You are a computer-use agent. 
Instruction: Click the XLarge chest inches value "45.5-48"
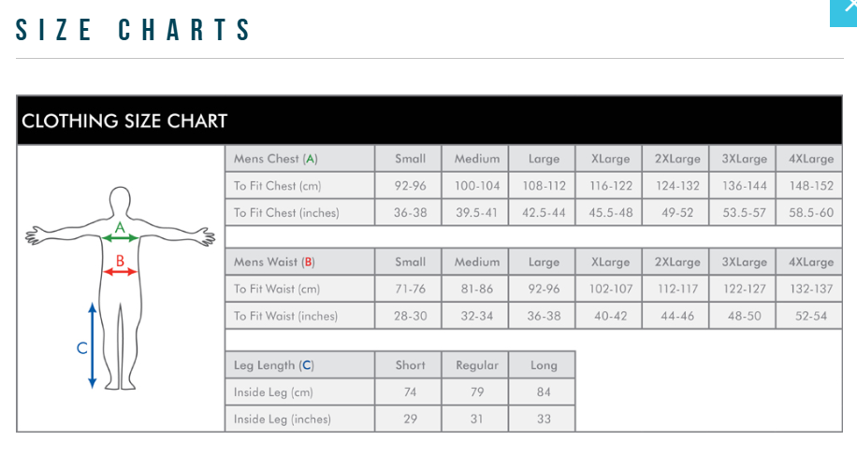611,213
